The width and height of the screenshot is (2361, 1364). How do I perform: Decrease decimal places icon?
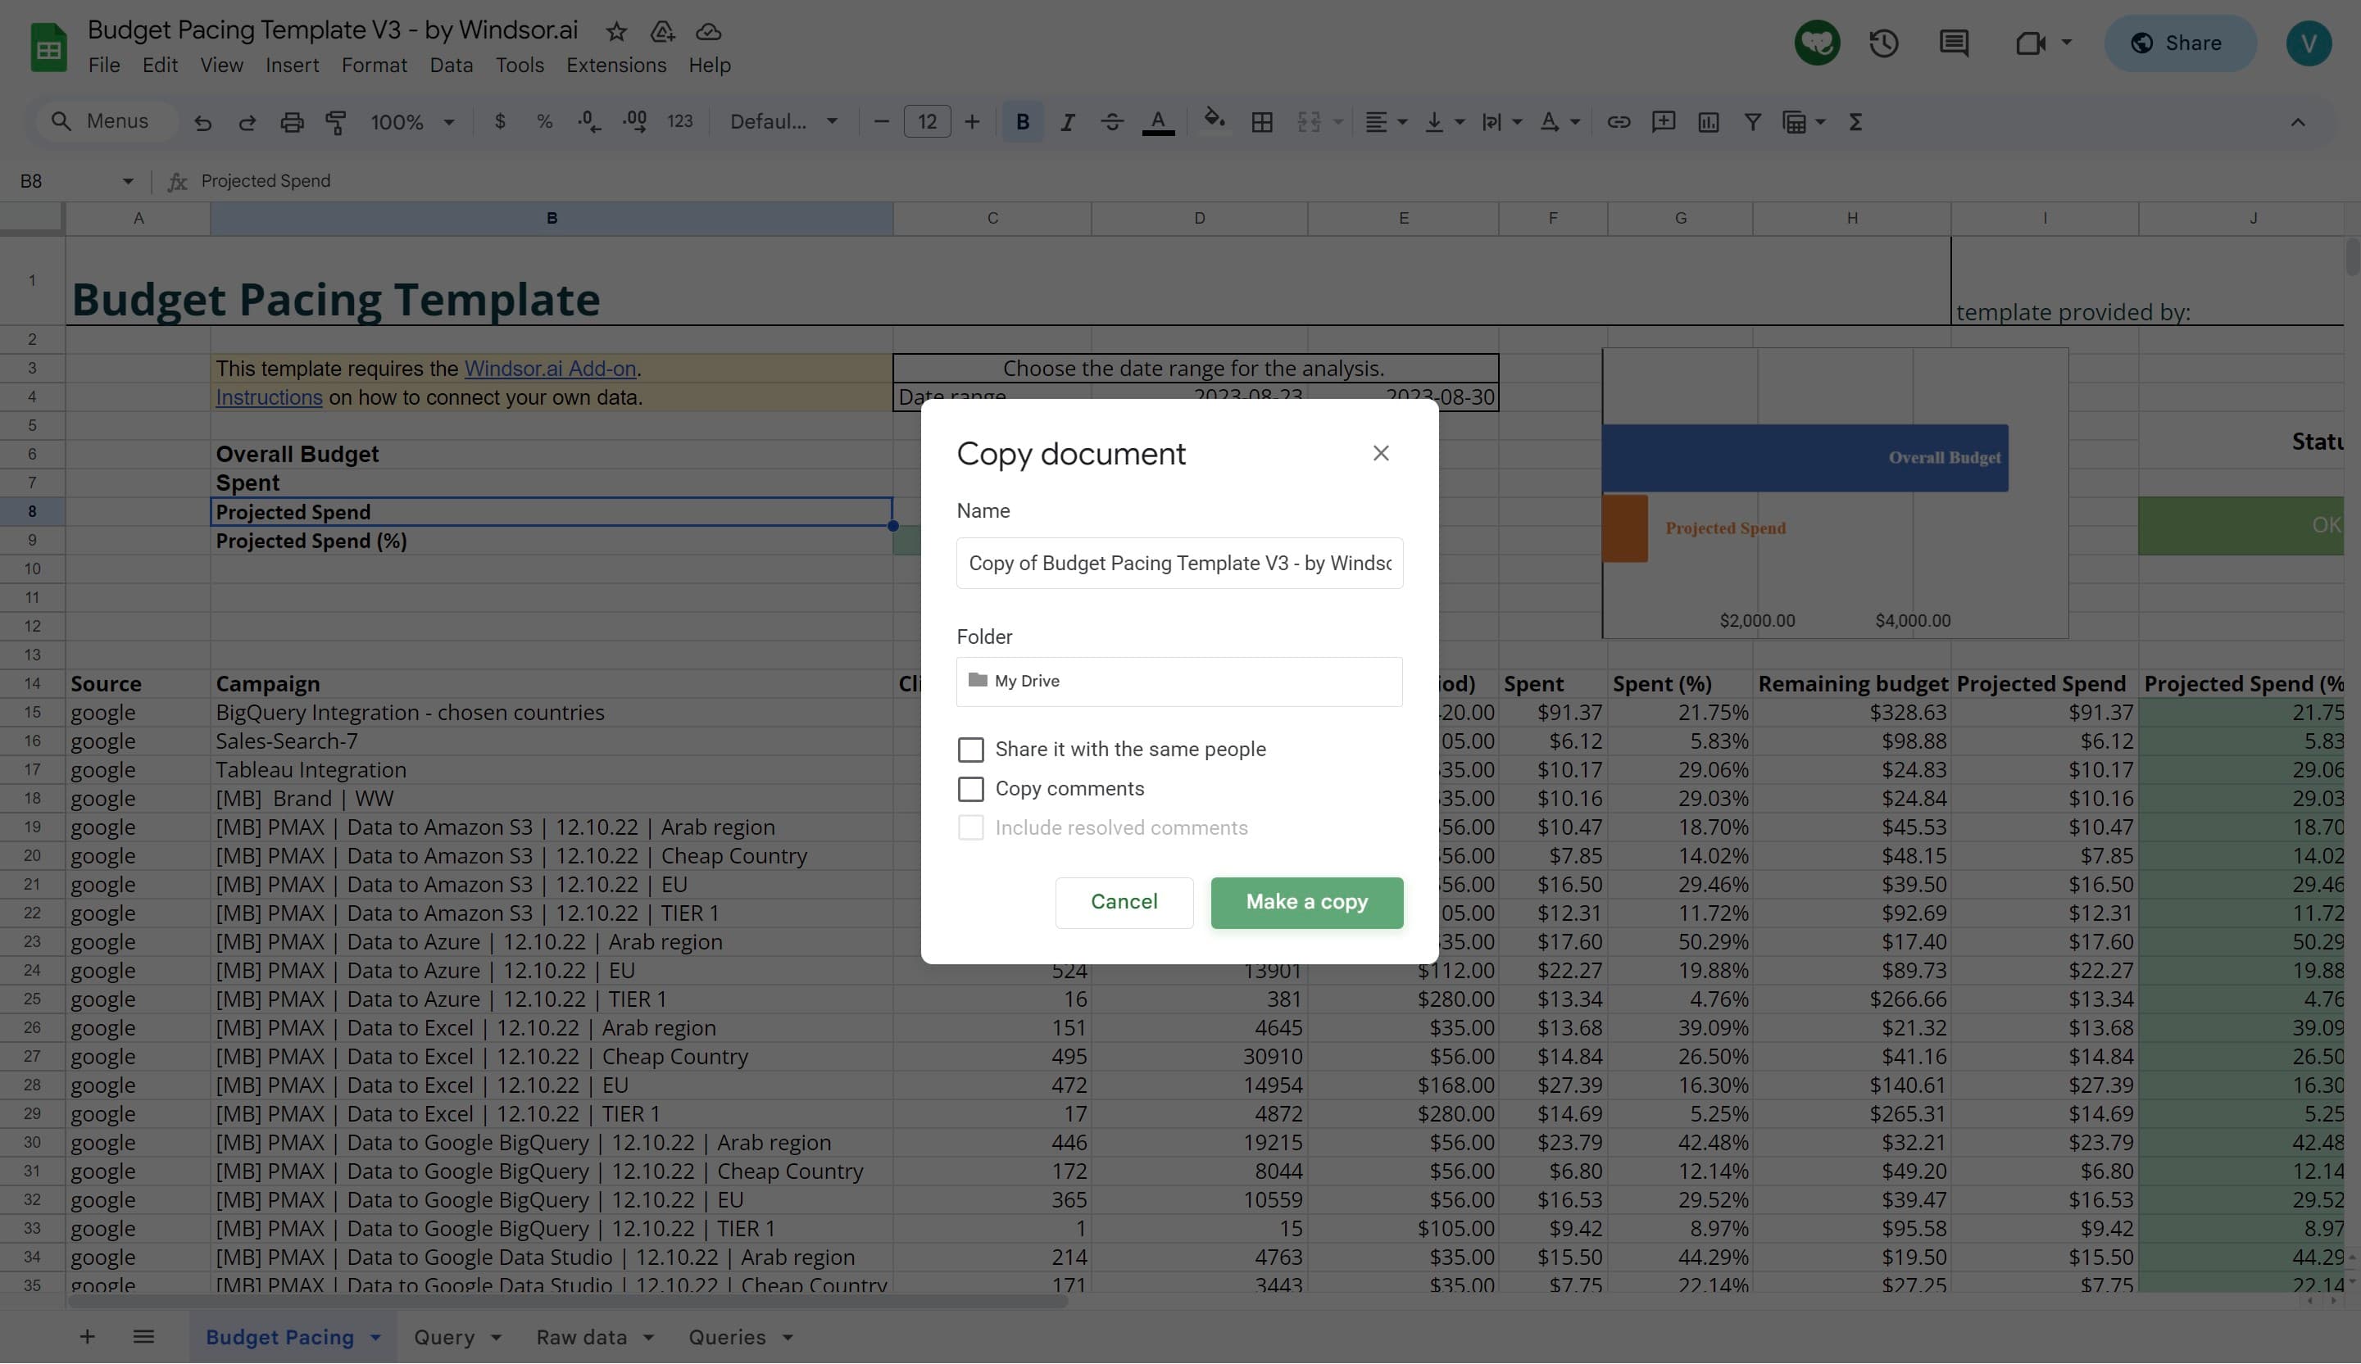[589, 122]
